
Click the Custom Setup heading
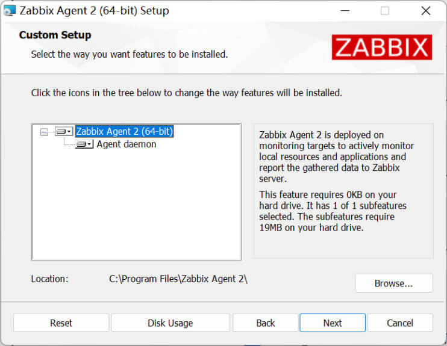(55, 35)
